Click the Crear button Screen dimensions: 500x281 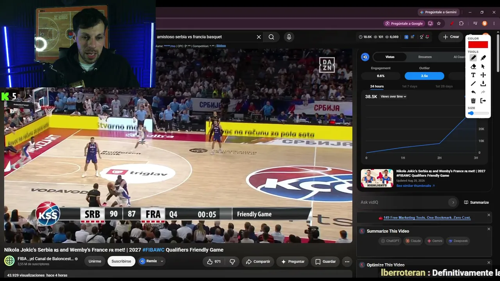[451, 37]
